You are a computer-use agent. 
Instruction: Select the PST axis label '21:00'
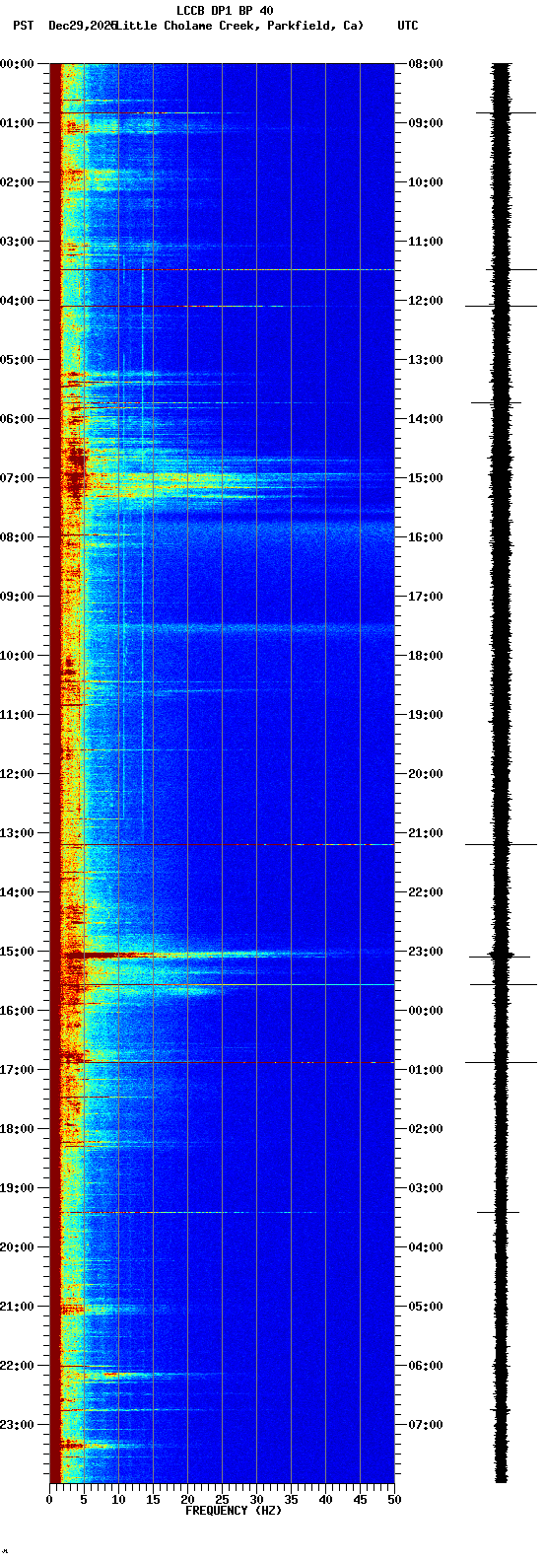pyautogui.click(x=17, y=1307)
